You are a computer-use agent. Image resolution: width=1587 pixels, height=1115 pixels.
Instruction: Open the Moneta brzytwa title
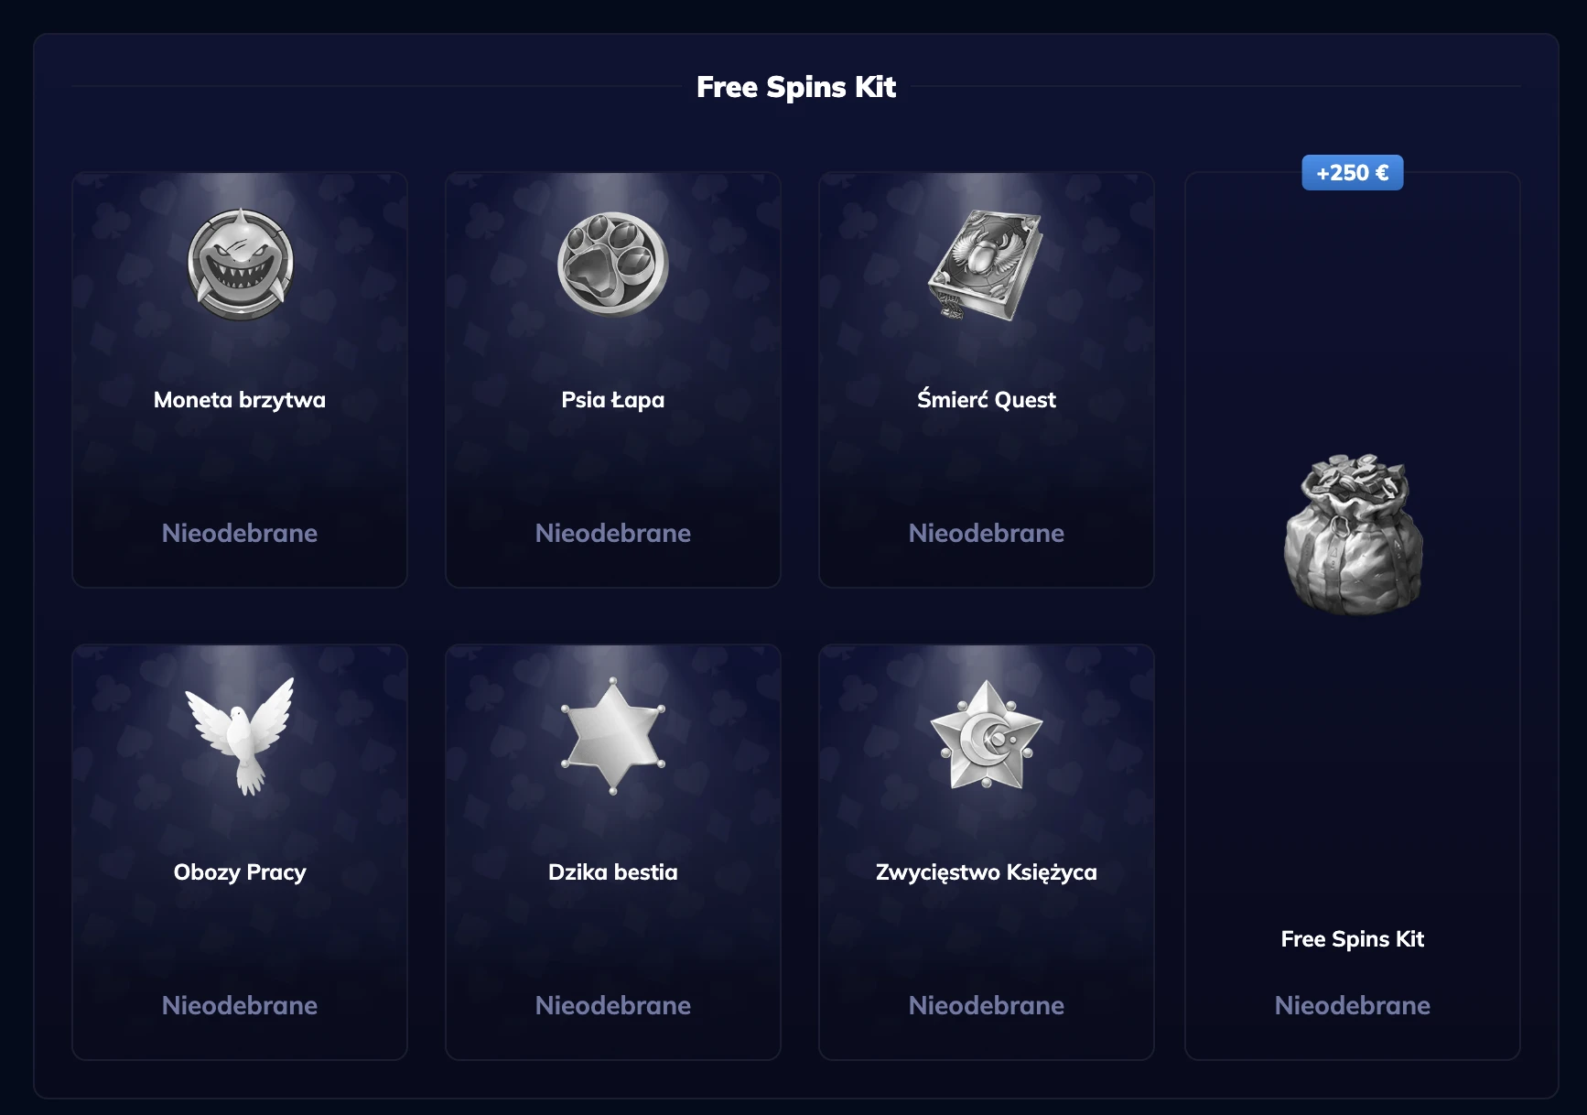[x=240, y=400]
